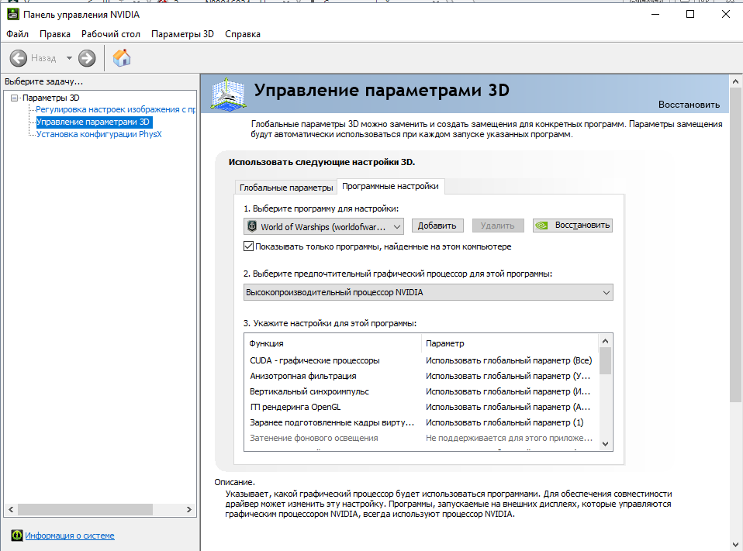Click the Восстановить link in the header
Viewport: 743px width, 551px height.
pyautogui.click(x=689, y=105)
